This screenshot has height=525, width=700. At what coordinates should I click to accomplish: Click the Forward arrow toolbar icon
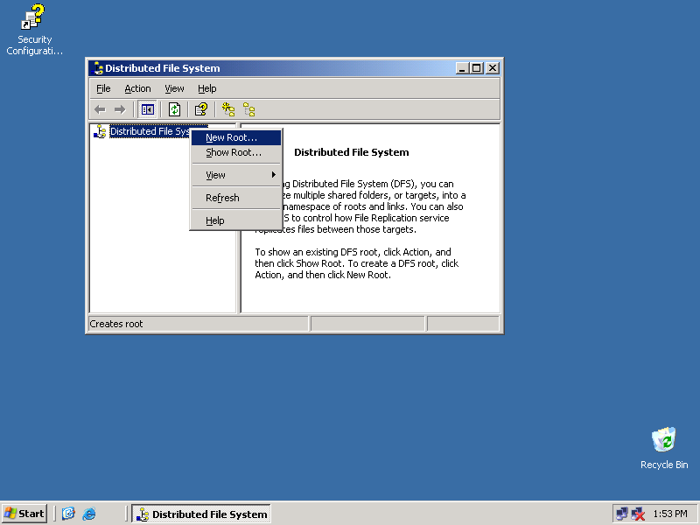pos(120,109)
